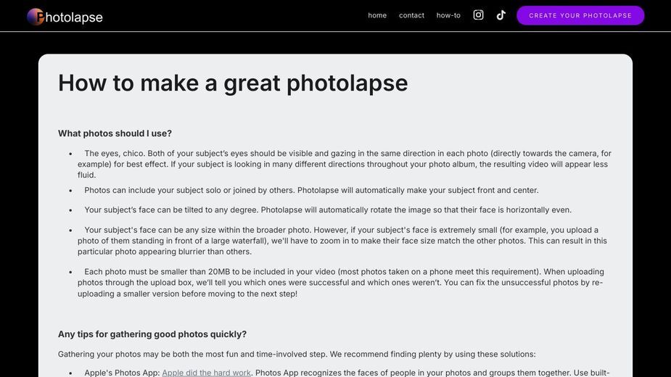Open the contact nav link

[412, 15]
